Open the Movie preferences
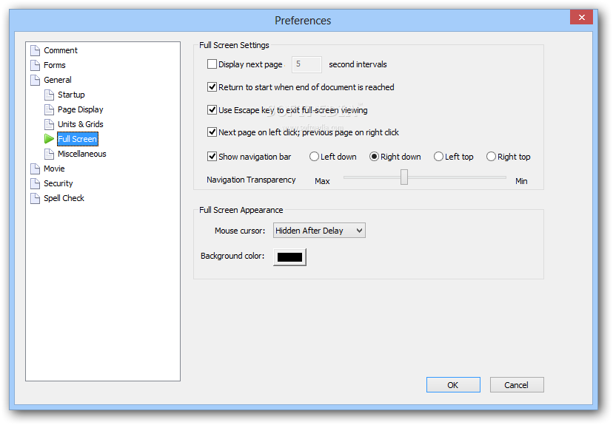 pyautogui.click(x=54, y=169)
